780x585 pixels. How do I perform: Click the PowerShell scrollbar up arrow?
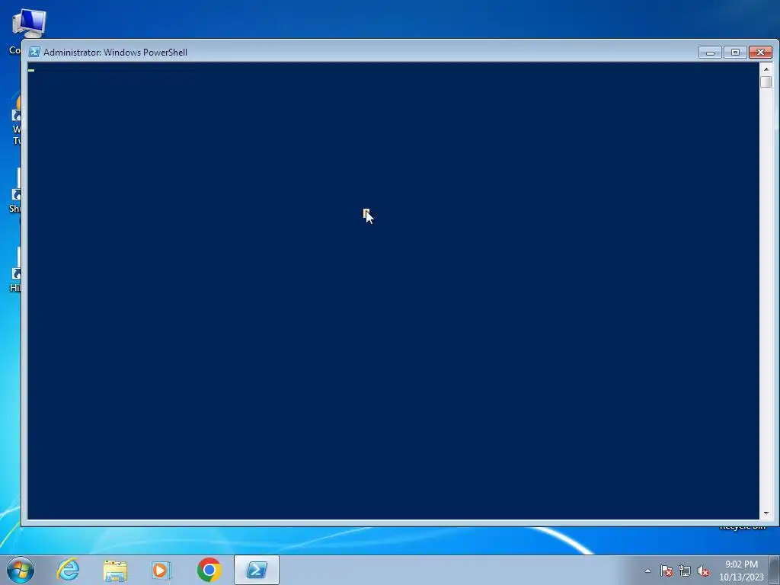pyautogui.click(x=766, y=69)
